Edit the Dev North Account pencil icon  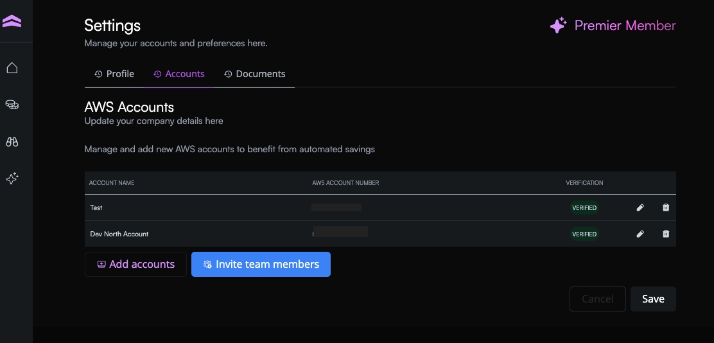tap(640, 234)
